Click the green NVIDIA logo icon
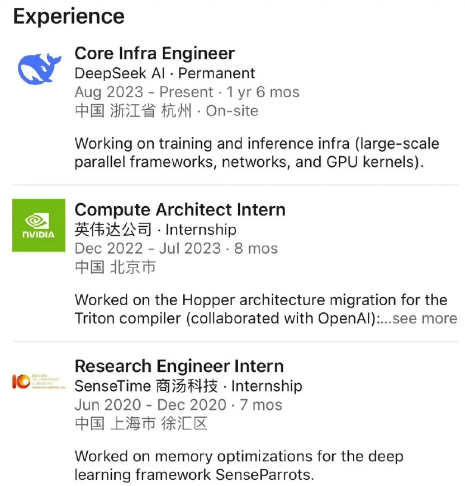This screenshot has width=465, height=486. click(39, 225)
